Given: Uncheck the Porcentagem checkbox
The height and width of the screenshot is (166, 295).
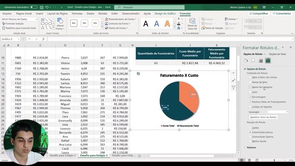Looking at the screenshot, I should [250, 97].
